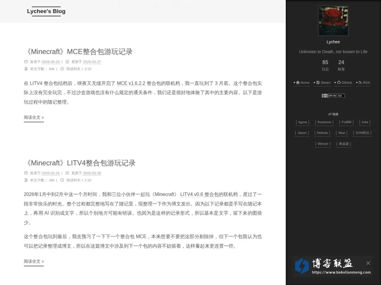This screenshot has width=381, height=285.
Task: View the 24 标签 tags count
Action: tap(341, 65)
